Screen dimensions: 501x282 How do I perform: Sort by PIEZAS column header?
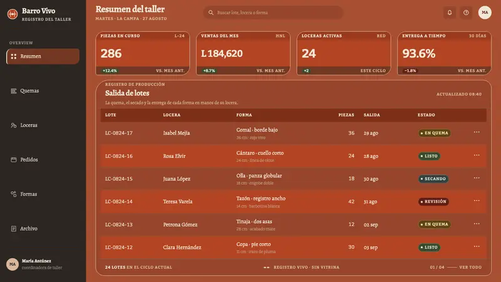click(x=346, y=115)
